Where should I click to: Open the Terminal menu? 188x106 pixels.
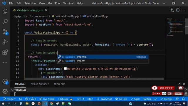pyautogui.click(x=68, y=3)
